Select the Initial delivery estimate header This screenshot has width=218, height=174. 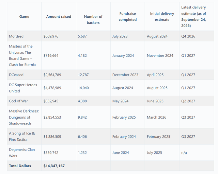click(162, 17)
